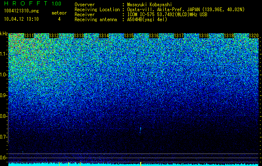262x166 pixels.
Task: Select the 1319 time label
Action: (x=229, y=36)
